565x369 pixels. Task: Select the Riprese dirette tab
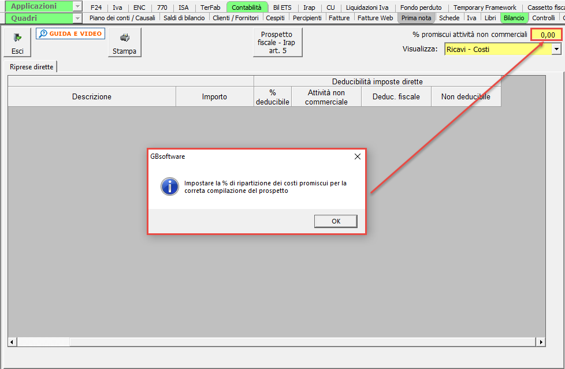[32, 67]
